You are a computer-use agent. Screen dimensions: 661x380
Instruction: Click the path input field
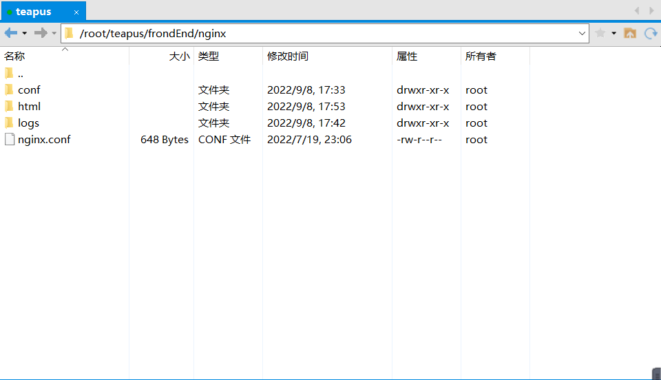(x=324, y=33)
